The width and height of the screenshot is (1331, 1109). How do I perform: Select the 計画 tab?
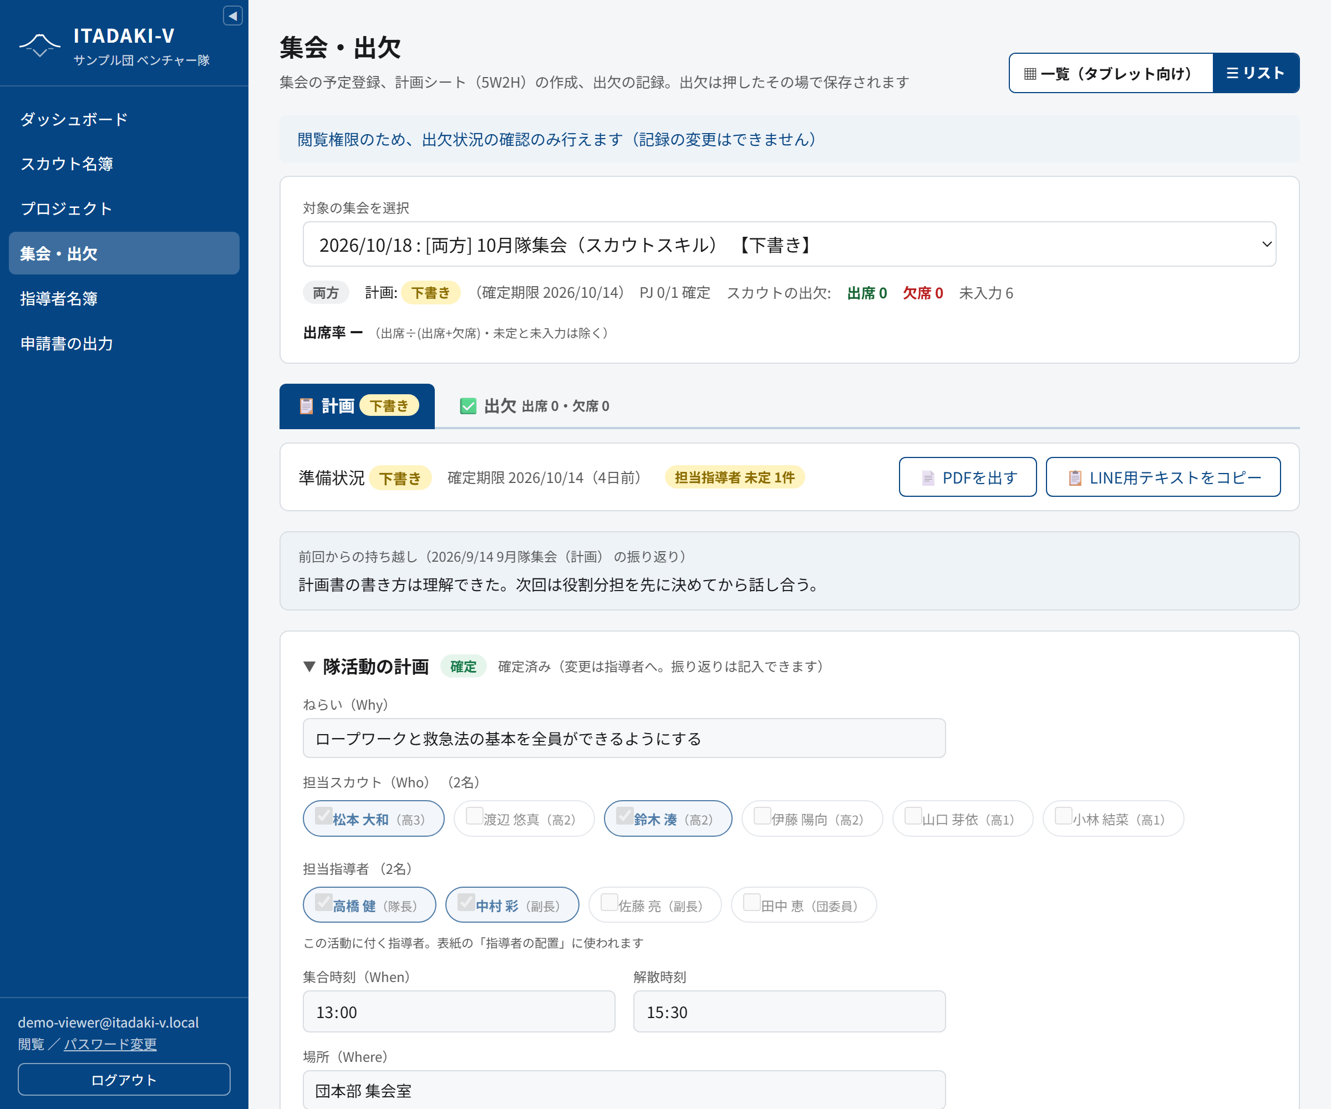(x=357, y=406)
